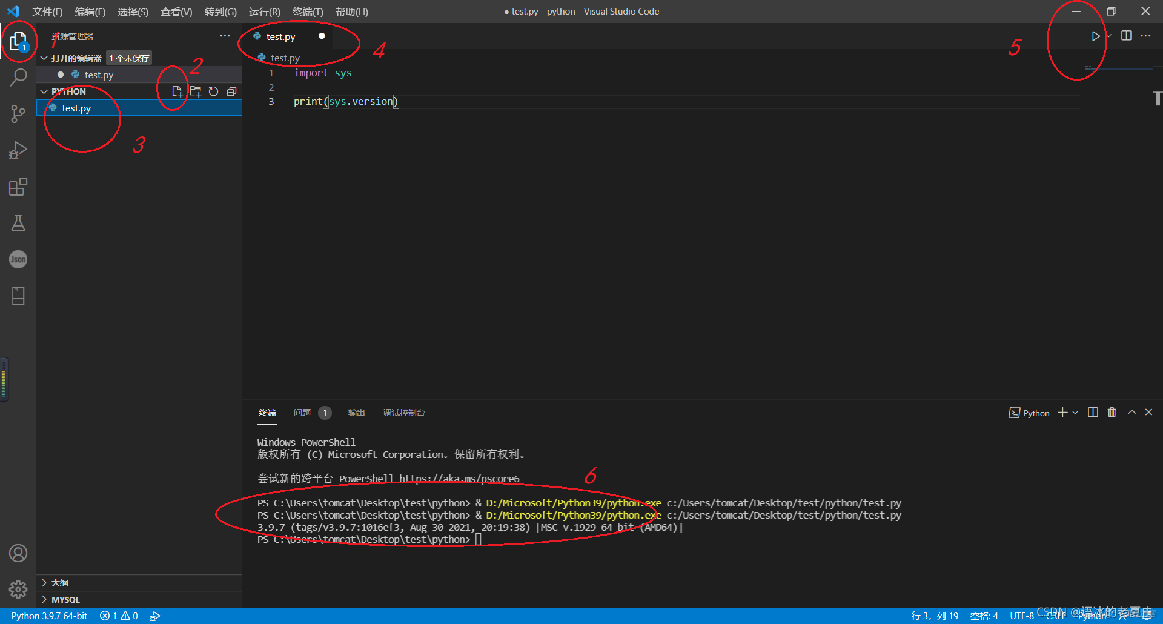
Task: Click the unsaved dot on test.py tab
Action: pos(322,36)
